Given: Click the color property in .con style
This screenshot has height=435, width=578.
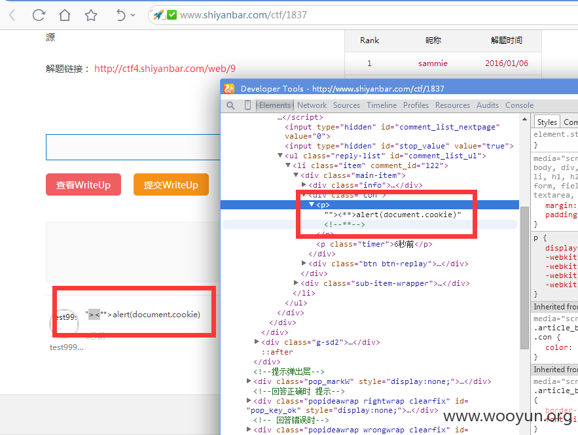Looking at the screenshot, I should pyautogui.click(x=558, y=347).
